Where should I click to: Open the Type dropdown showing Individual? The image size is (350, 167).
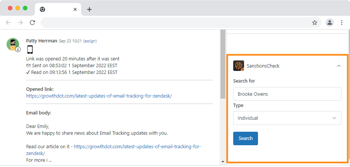pyautogui.click(x=287, y=118)
